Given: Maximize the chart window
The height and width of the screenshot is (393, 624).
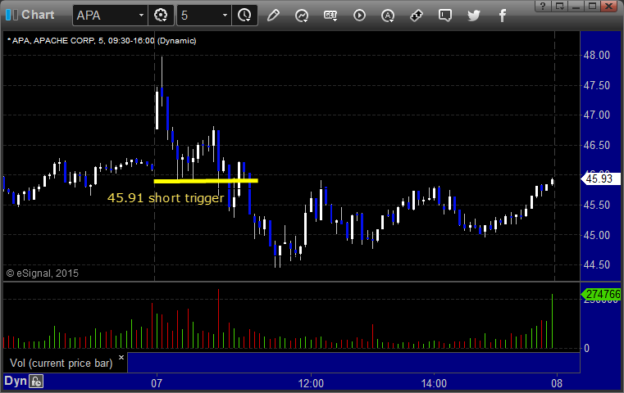Looking at the screenshot, I should click(x=592, y=6).
